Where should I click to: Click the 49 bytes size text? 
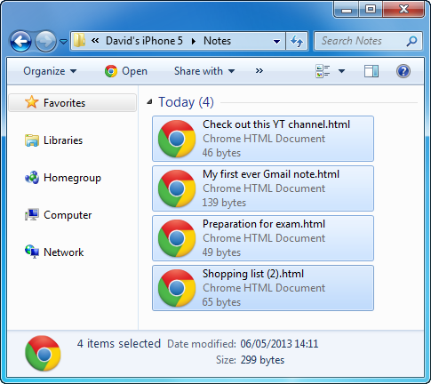[221, 252]
